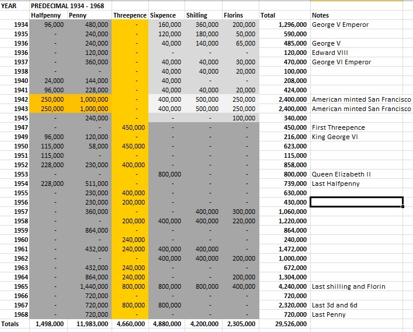Viewport: 413px width, 332px height.
Task: Select the 1968 year cell
Action: point(15,314)
